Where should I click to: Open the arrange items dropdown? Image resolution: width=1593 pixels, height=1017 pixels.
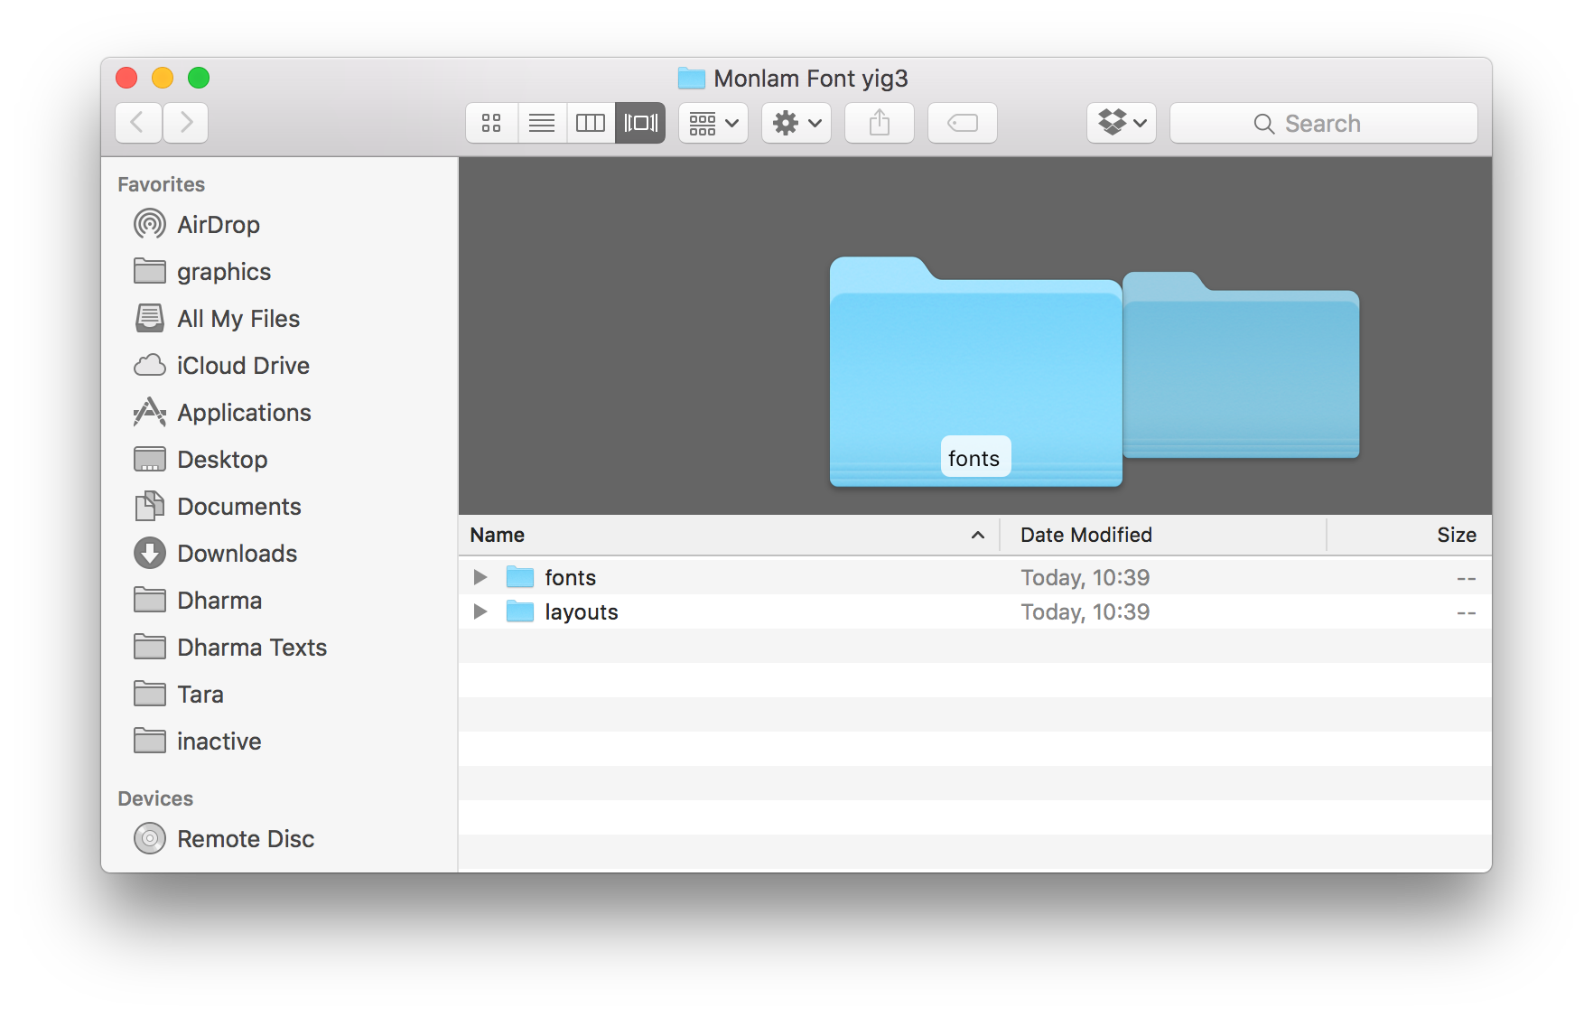713,123
